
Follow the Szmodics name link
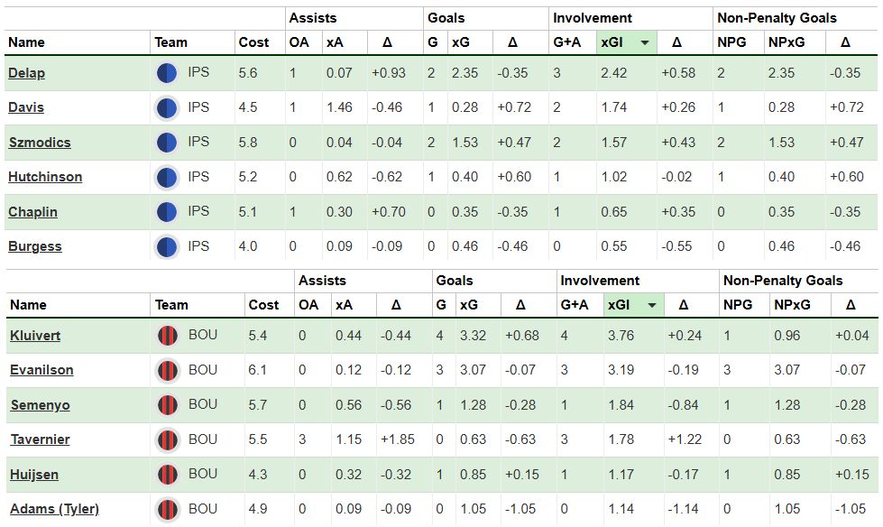pyautogui.click(x=40, y=143)
